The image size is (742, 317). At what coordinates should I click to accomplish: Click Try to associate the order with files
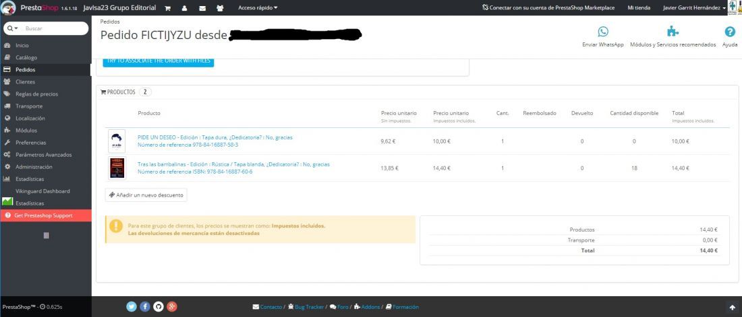point(159,61)
